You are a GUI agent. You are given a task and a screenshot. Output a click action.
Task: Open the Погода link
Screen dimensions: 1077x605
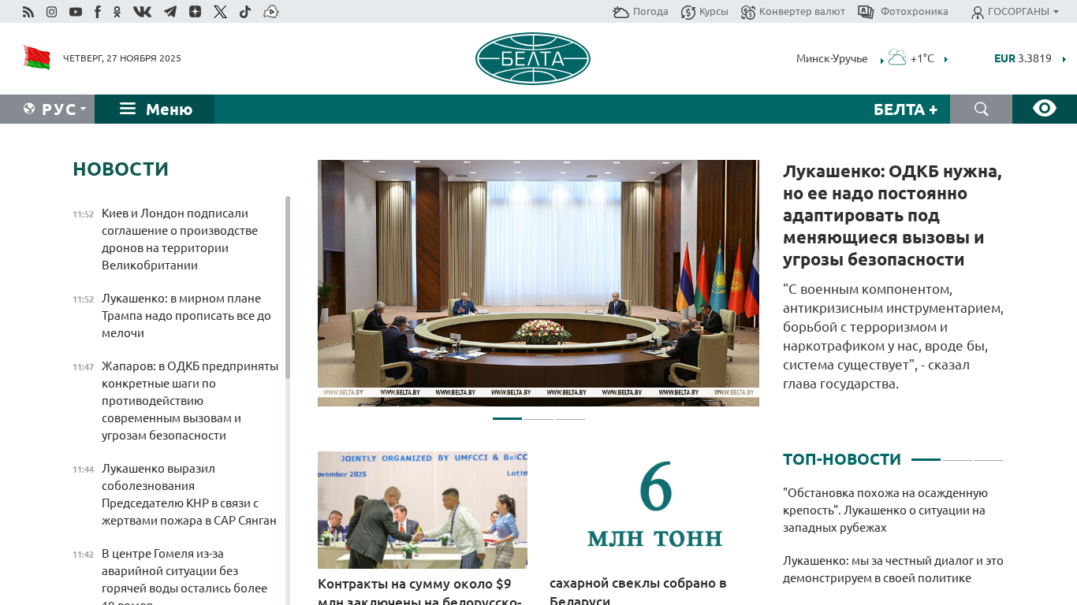tap(650, 12)
